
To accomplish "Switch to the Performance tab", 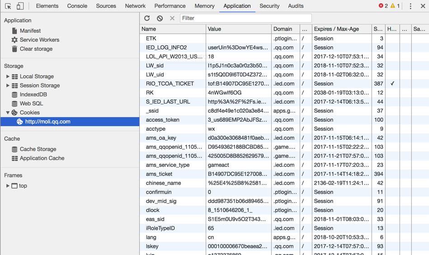I will (x=170, y=6).
